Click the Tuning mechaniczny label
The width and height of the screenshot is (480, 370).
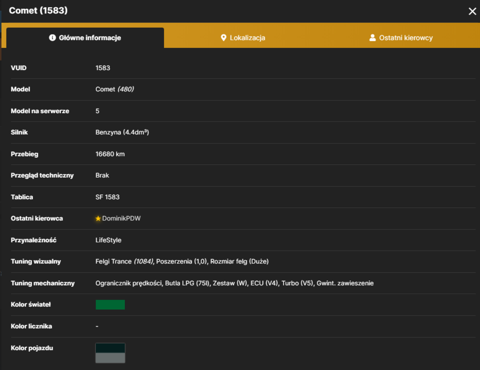pyautogui.click(x=43, y=283)
